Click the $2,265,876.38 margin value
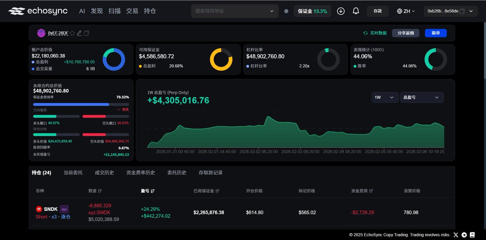This screenshot has height=240, width=486. pos(209,212)
